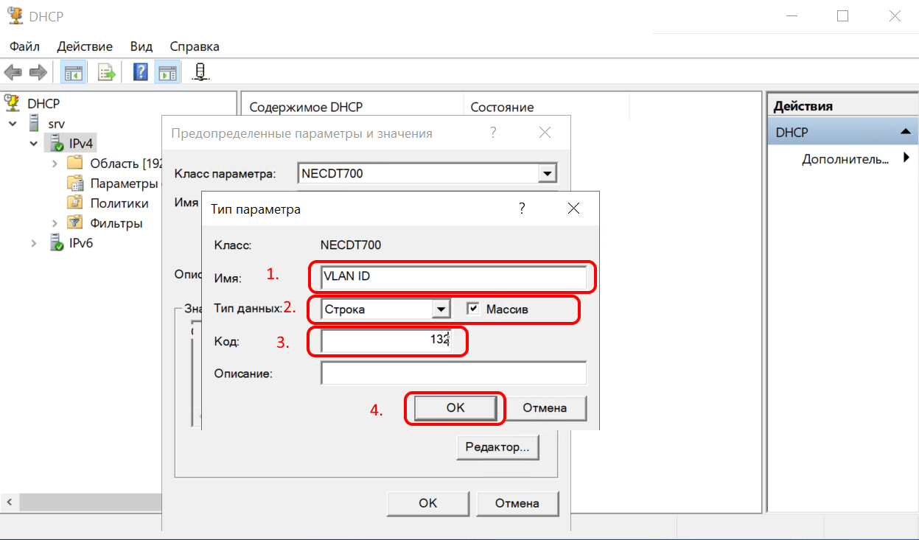Collapse the srv server node
Screen dimensions: 919x540
tap(13, 124)
